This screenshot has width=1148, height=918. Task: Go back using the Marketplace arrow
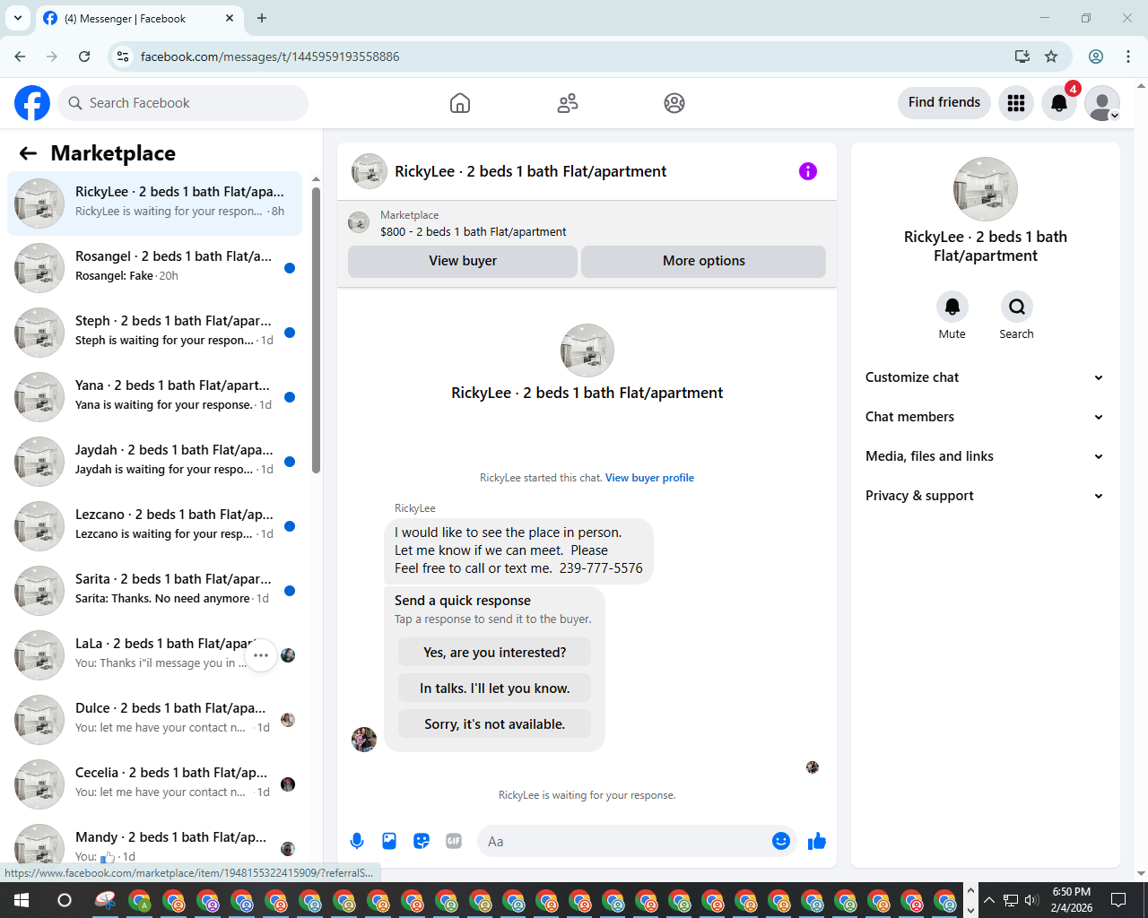[28, 153]
